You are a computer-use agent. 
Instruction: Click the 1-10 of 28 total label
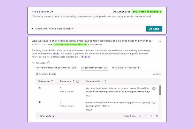point(46,116)
